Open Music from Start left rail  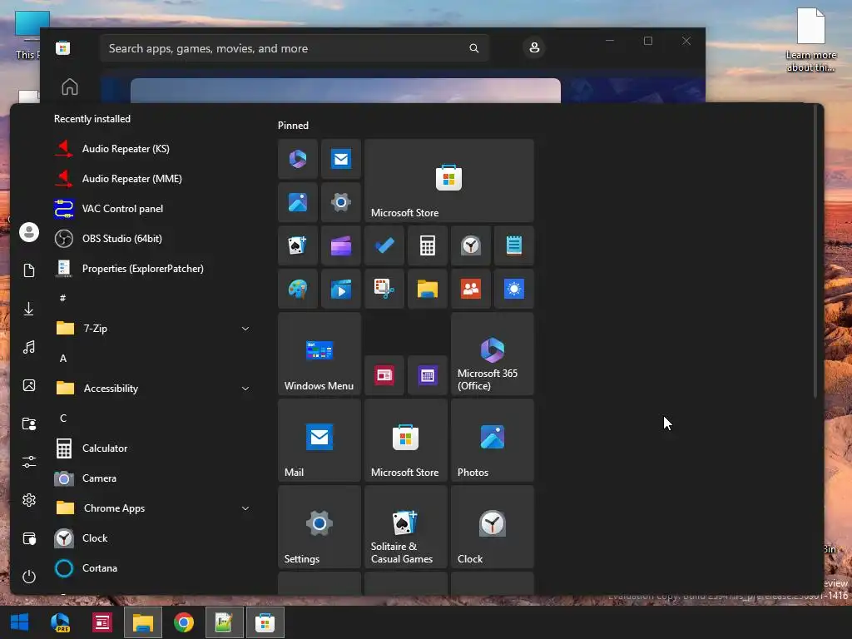tap(29, 347)
